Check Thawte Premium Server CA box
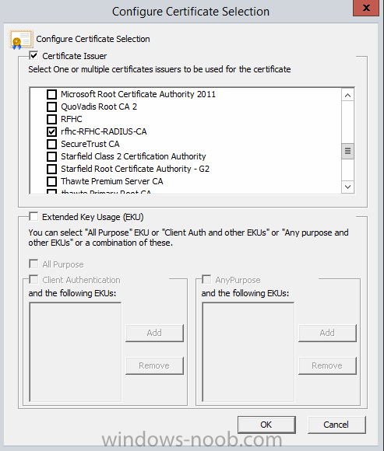The height and width of the screenshot is (451, 384). 52,181
